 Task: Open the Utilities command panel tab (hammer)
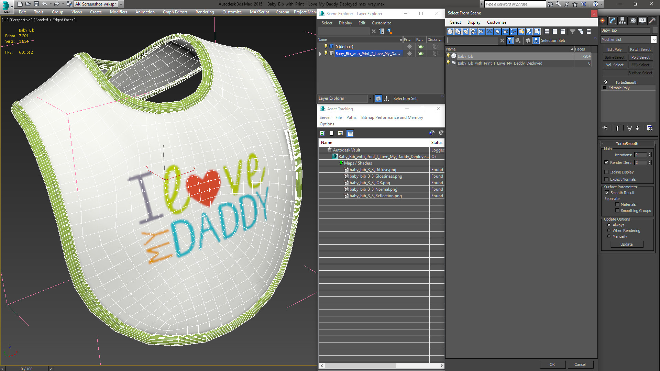652,21
